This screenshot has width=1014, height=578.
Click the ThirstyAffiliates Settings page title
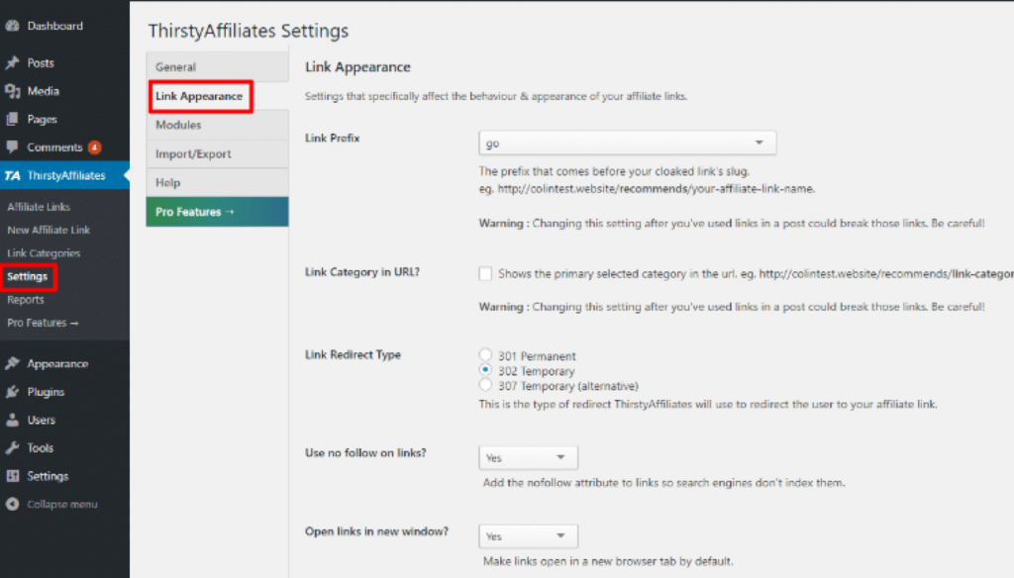[249, 31]
